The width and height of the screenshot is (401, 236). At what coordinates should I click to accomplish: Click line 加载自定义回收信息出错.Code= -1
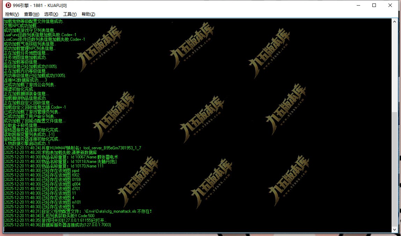(35, 108)
